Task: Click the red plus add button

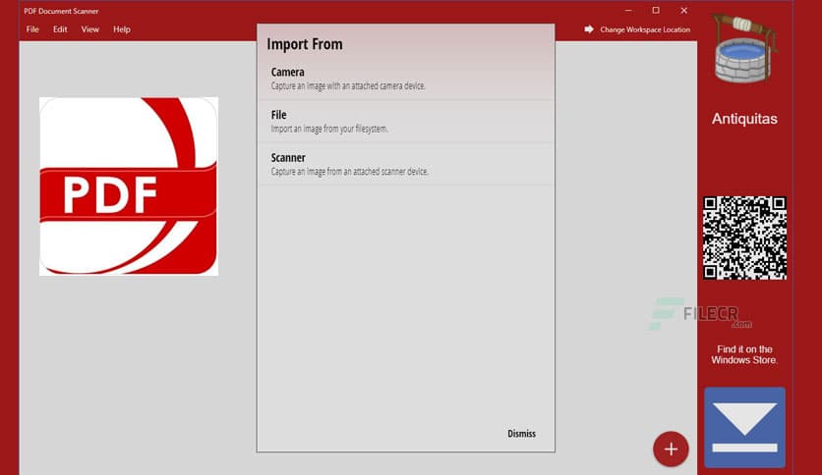Action: (671, 449)
